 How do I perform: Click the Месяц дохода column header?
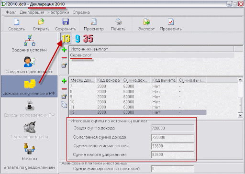coord(82,80)
